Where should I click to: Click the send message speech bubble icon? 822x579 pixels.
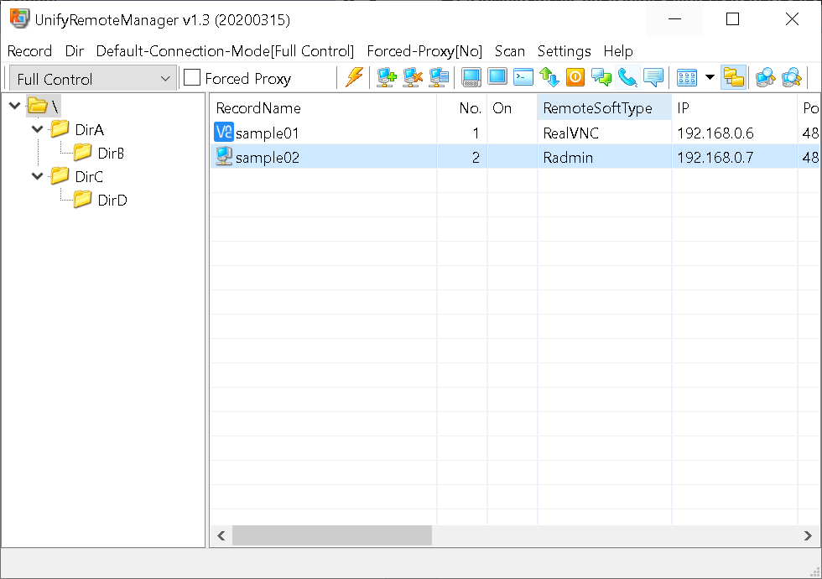[x=653, y=77]
